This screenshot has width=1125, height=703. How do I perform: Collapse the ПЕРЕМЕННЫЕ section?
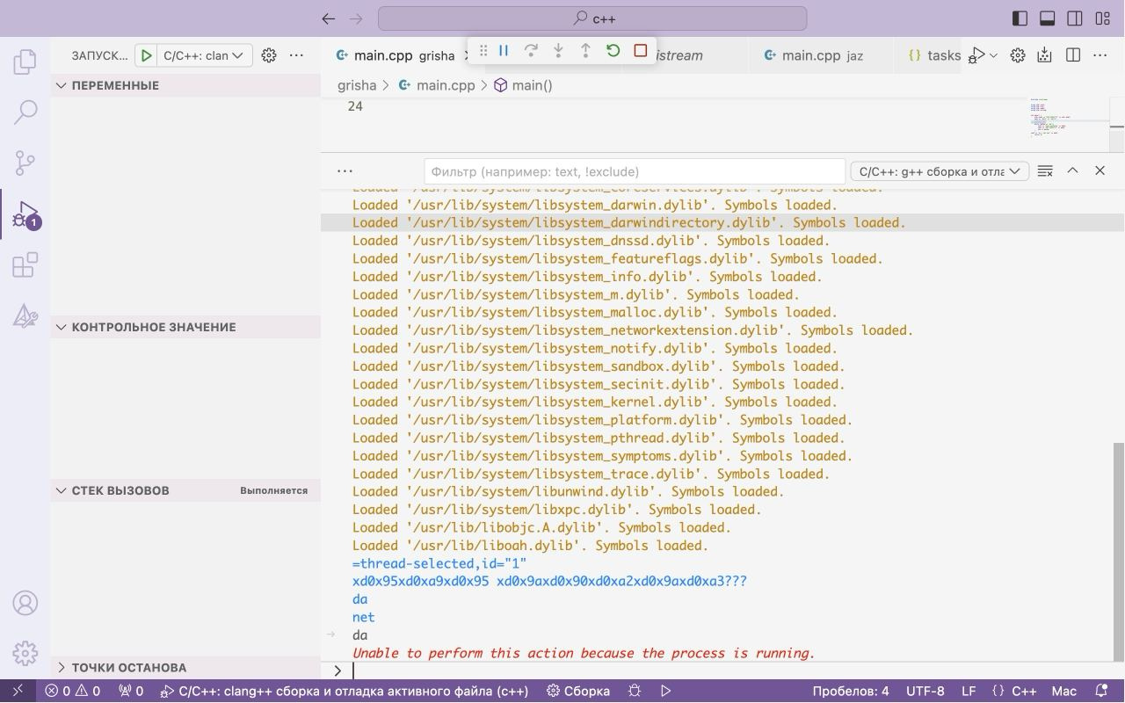point(185,85)
